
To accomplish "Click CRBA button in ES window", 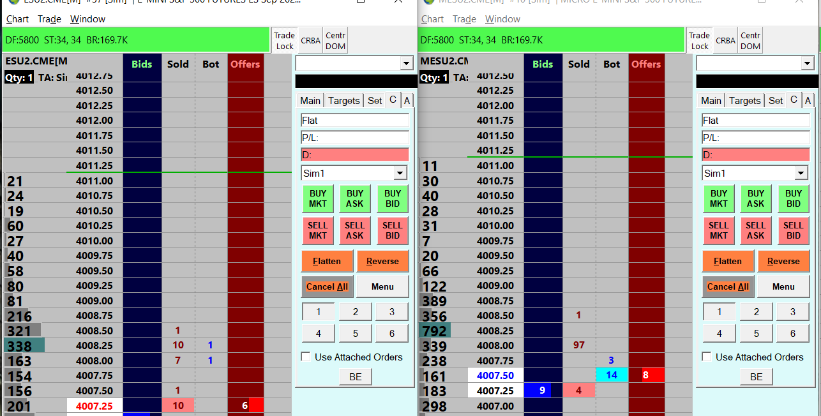I will [311, 40].
